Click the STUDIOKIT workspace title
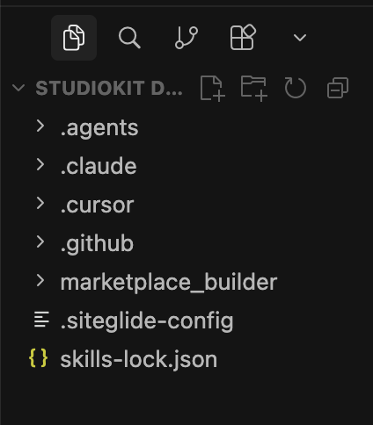The width and height of the screenshot is (373, 425). pos(109,88)
